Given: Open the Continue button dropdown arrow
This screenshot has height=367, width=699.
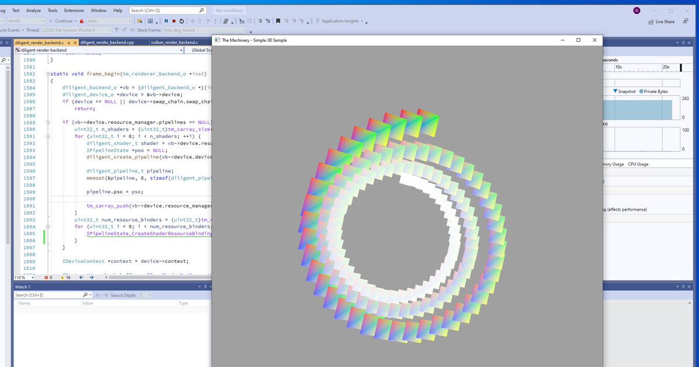Looking at the screenshot, I should pyautogui.click(x=75, y=21).
